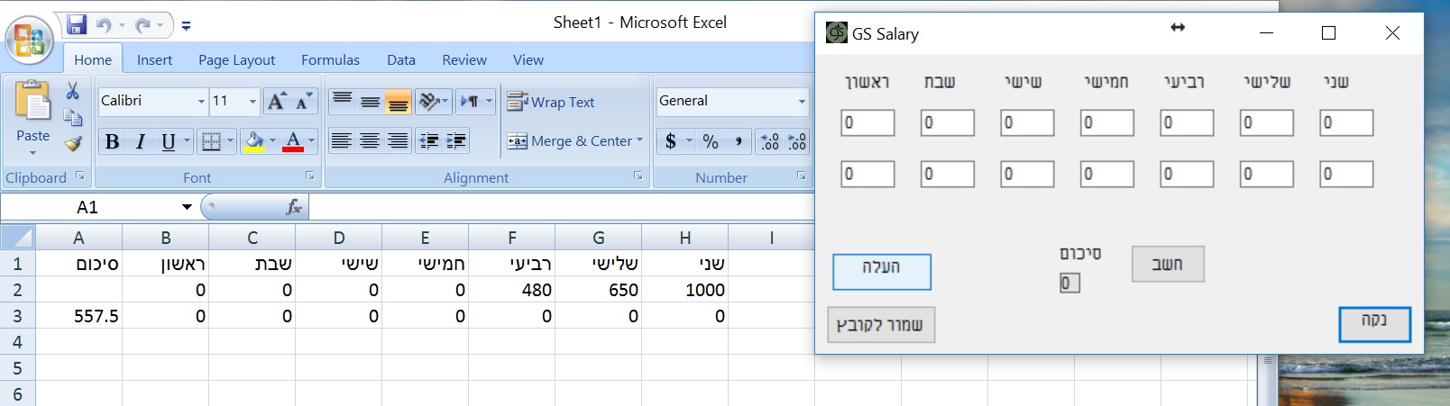Click שמור לקובץ button in GS Salary
1450x406 pixels.
(x=881, y=325)
